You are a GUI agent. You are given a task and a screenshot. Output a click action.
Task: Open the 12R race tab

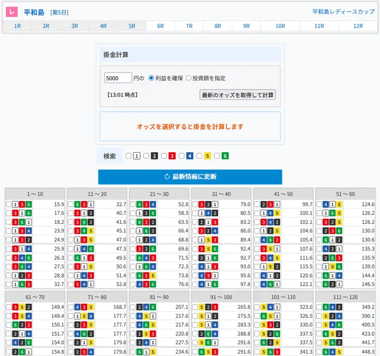pos(358,26)
